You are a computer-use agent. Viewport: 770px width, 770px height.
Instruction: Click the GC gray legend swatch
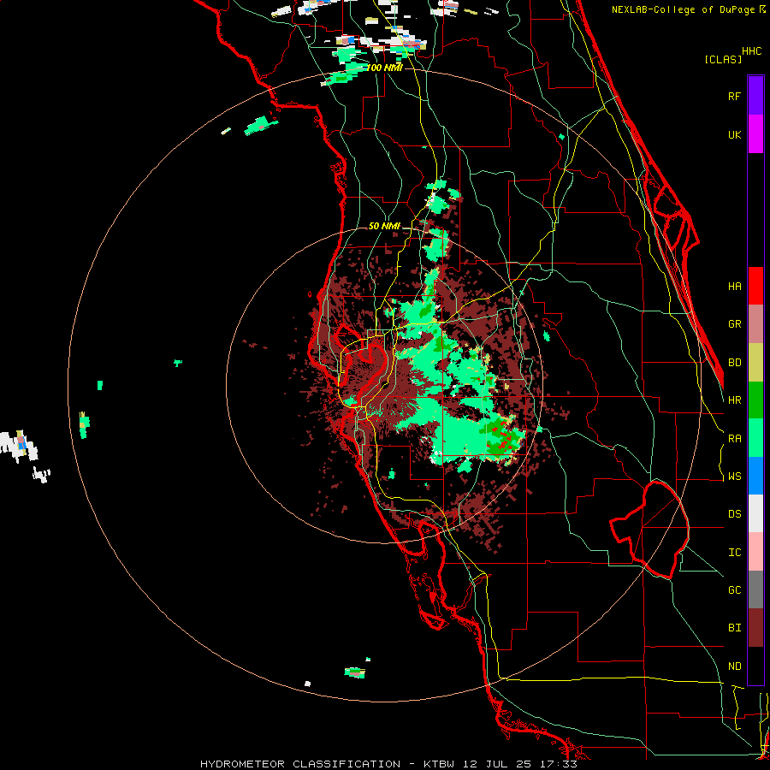click(x=755, y=589)
